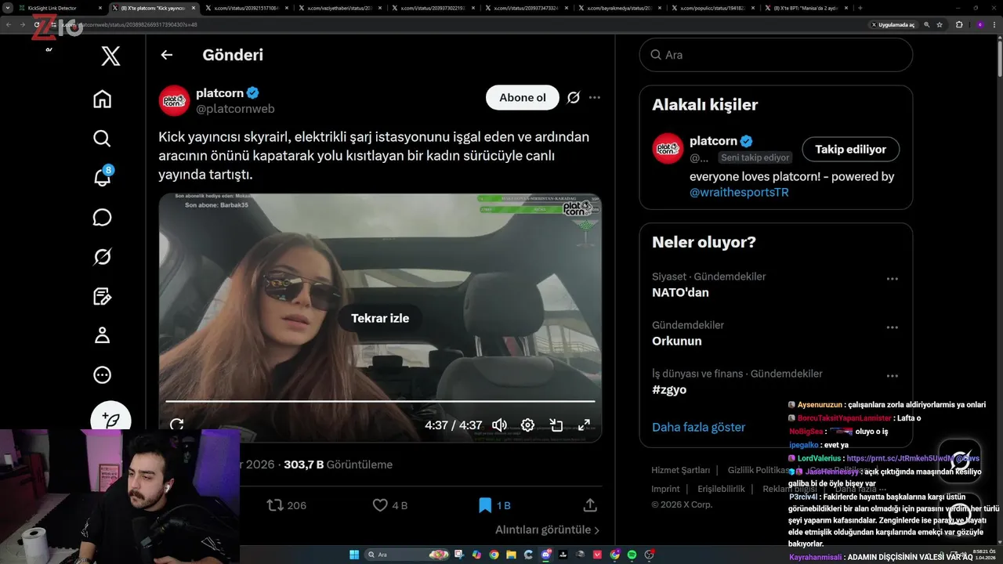Open Alıntıları görüntüle link
Image resolution: width=1003 pixels, height=564 pixels.
(547, 530)
